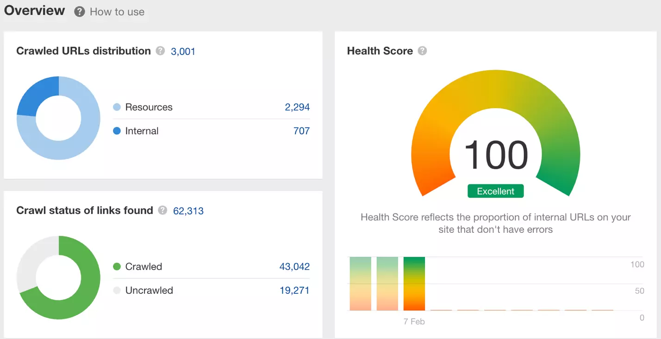661x339 pixels.
Task: Click help icon next to Crawled URLs distribution
Action: (160, 51)
